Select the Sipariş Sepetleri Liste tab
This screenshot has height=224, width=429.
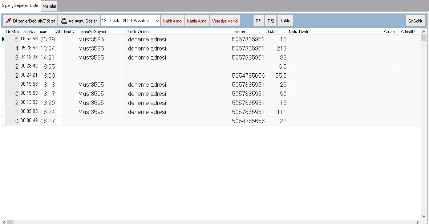pos(20,6)
